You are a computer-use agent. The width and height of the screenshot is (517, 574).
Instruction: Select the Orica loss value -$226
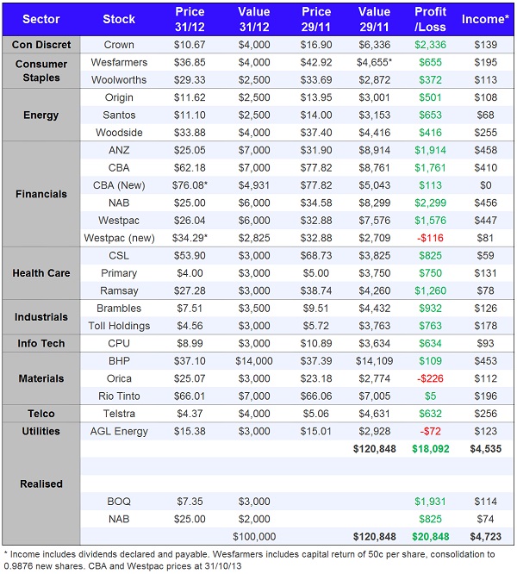(x=431, y=379)
